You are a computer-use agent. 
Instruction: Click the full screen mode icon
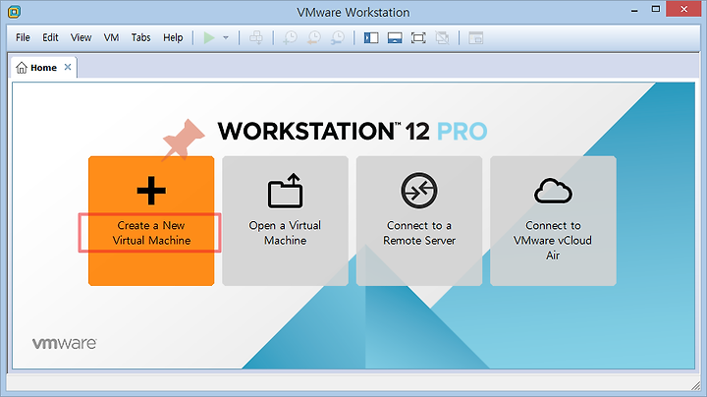418,38
